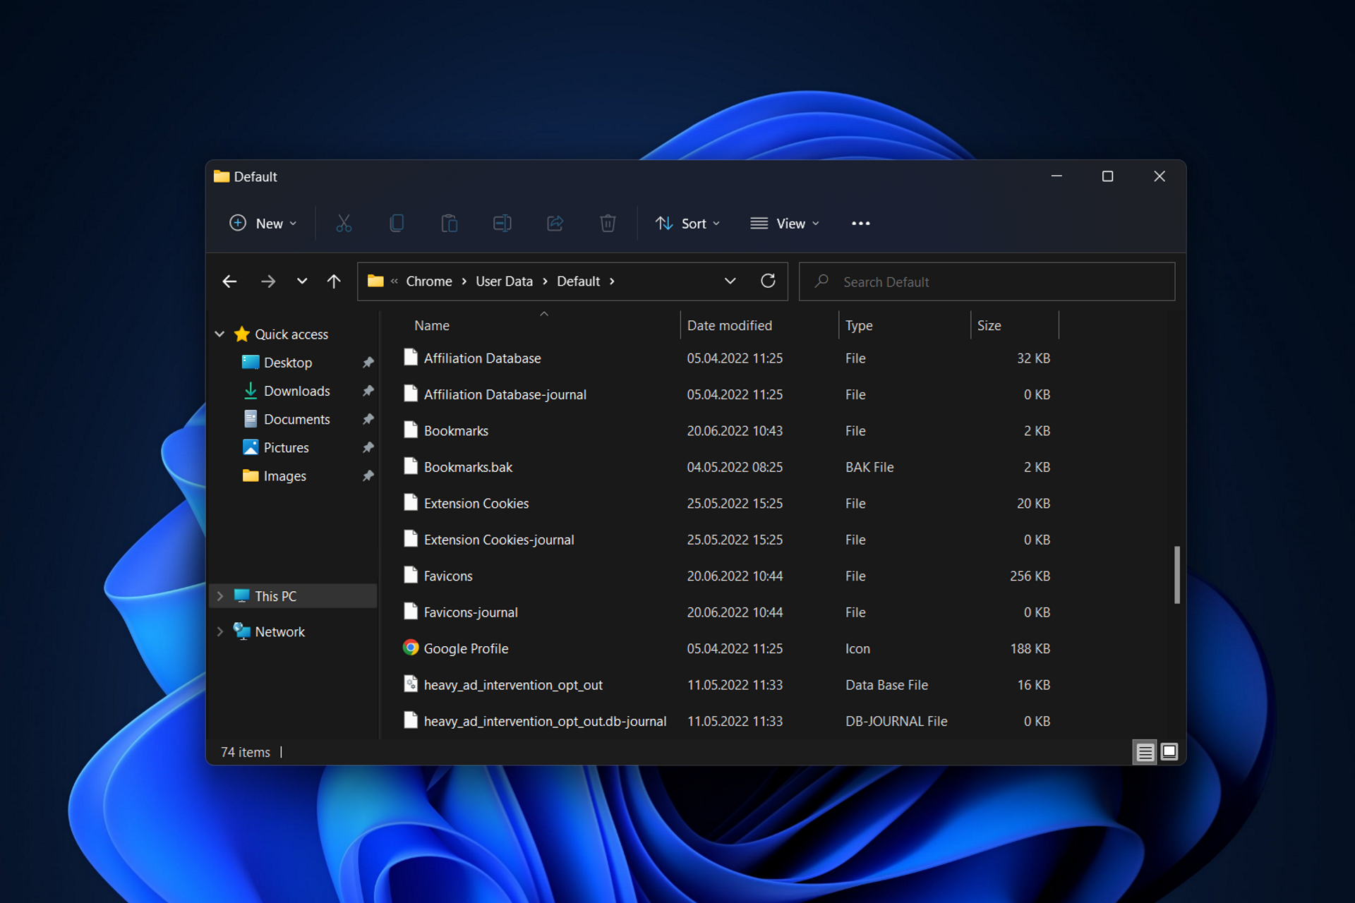Click heavy_ad_intervention_opt_out database file icon
1355x903 pixels.
pyautogui.click(x=411, y=684)
